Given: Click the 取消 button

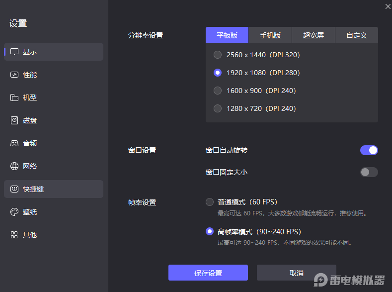Looking at the screenshot, I should 297,273.
